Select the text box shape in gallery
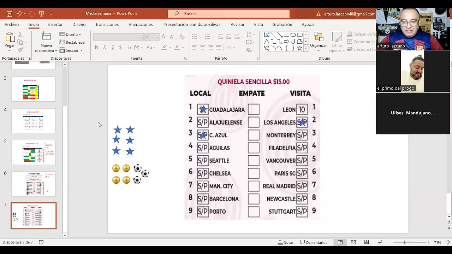Image resolution: width=452 pixels, height=254 pixels. [x=267, y=35]
